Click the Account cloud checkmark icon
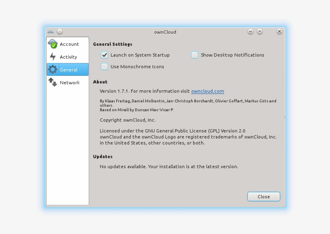The height and width of the screenshot is (234, 330). (x=53, y=44)
